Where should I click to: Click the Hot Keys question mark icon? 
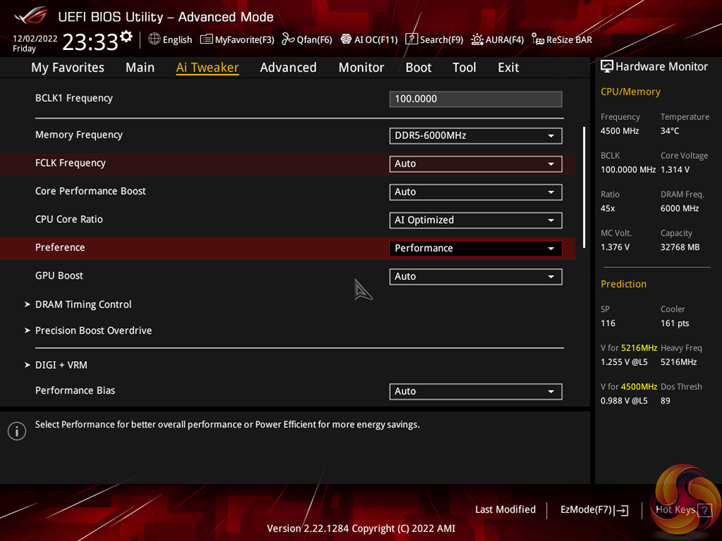(704, 511)
